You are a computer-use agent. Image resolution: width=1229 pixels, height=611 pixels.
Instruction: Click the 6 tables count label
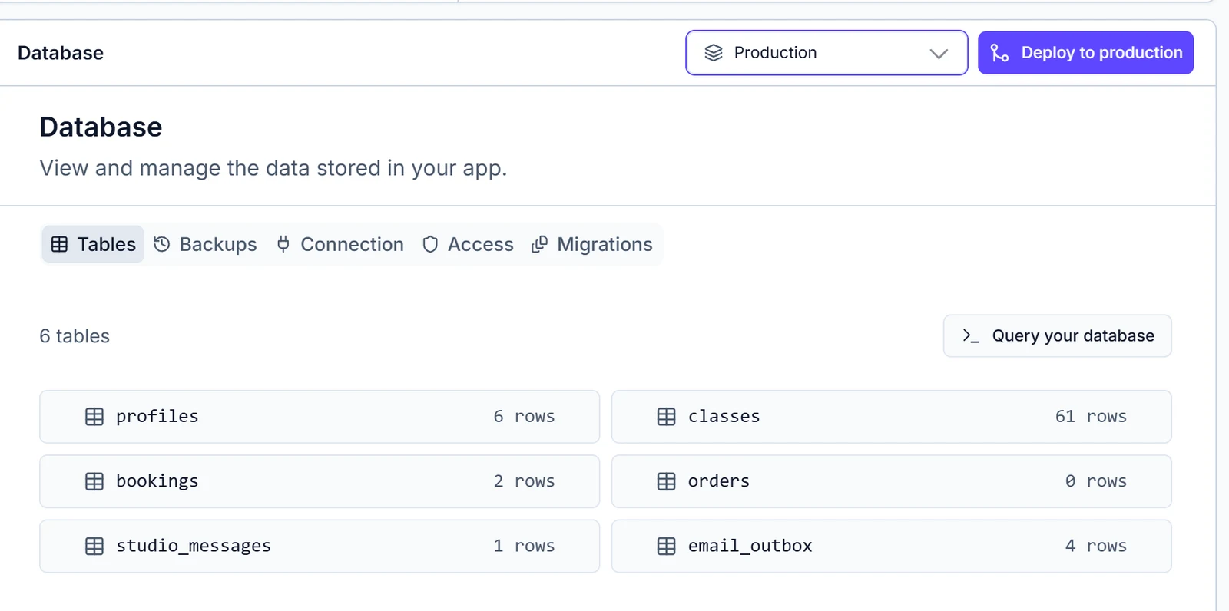pos(75,336)
